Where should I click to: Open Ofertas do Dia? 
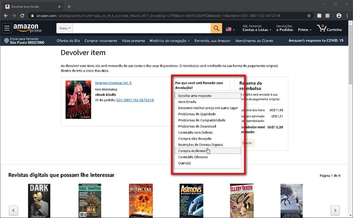(68, 41)
